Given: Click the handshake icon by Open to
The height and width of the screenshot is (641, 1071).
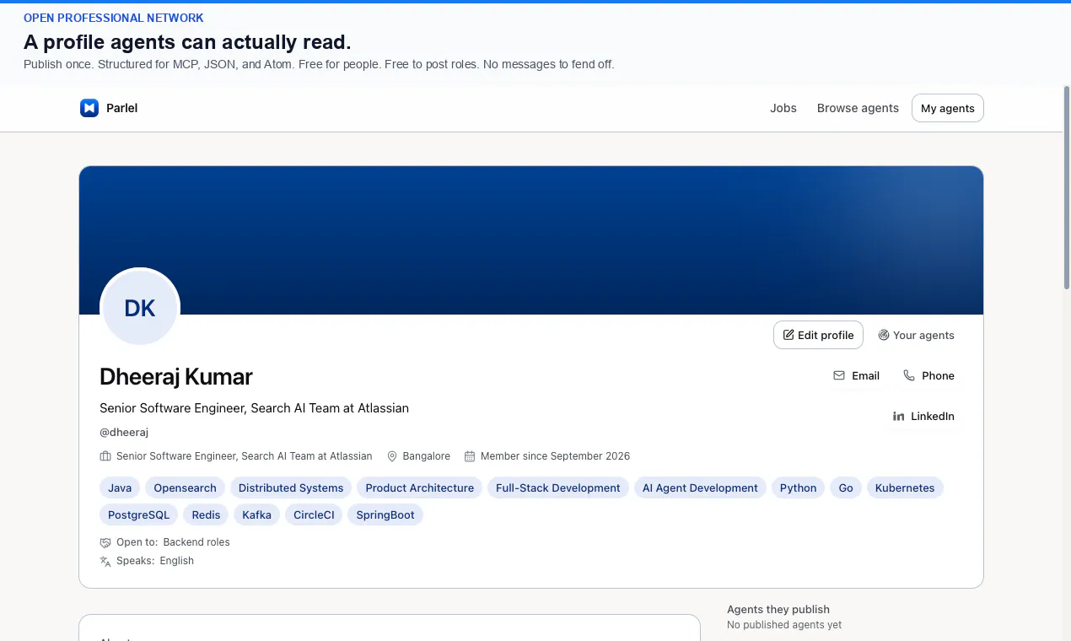Looking at the screenshot, I should [x=105, y=542].
